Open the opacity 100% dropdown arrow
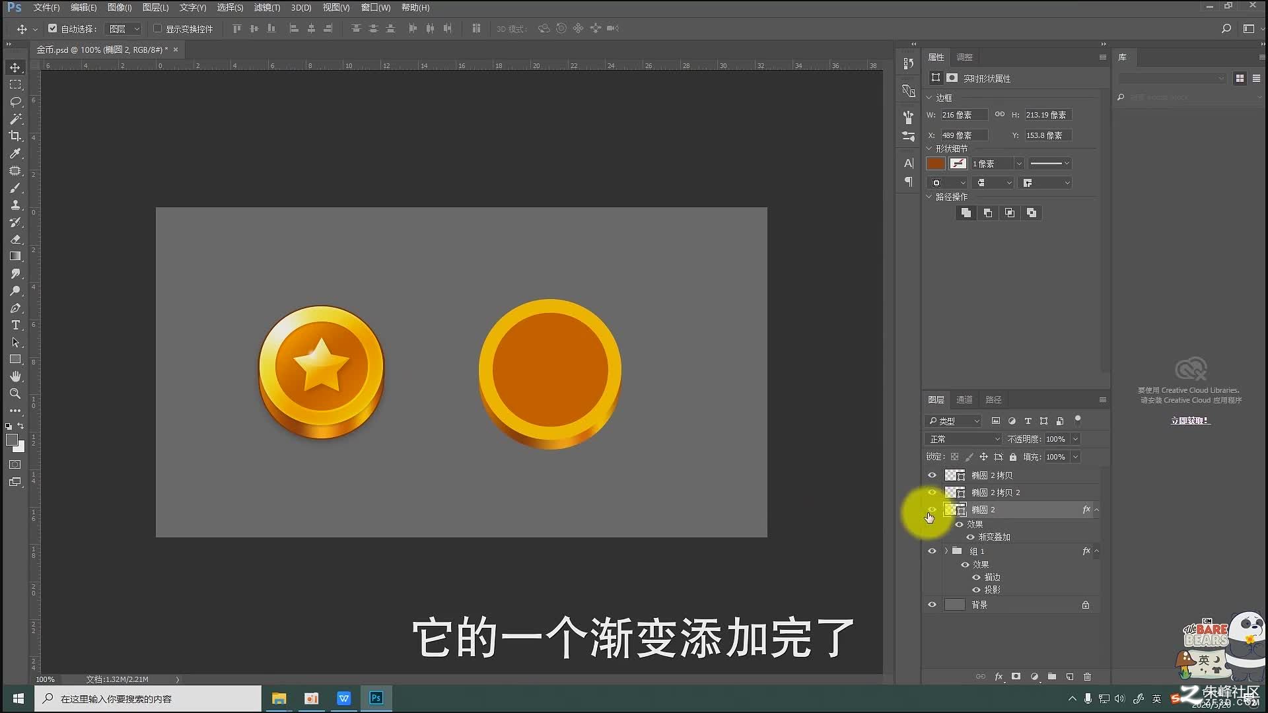 (x=1075, y=439)
